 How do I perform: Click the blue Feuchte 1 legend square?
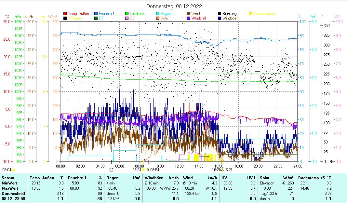(96, 14)
